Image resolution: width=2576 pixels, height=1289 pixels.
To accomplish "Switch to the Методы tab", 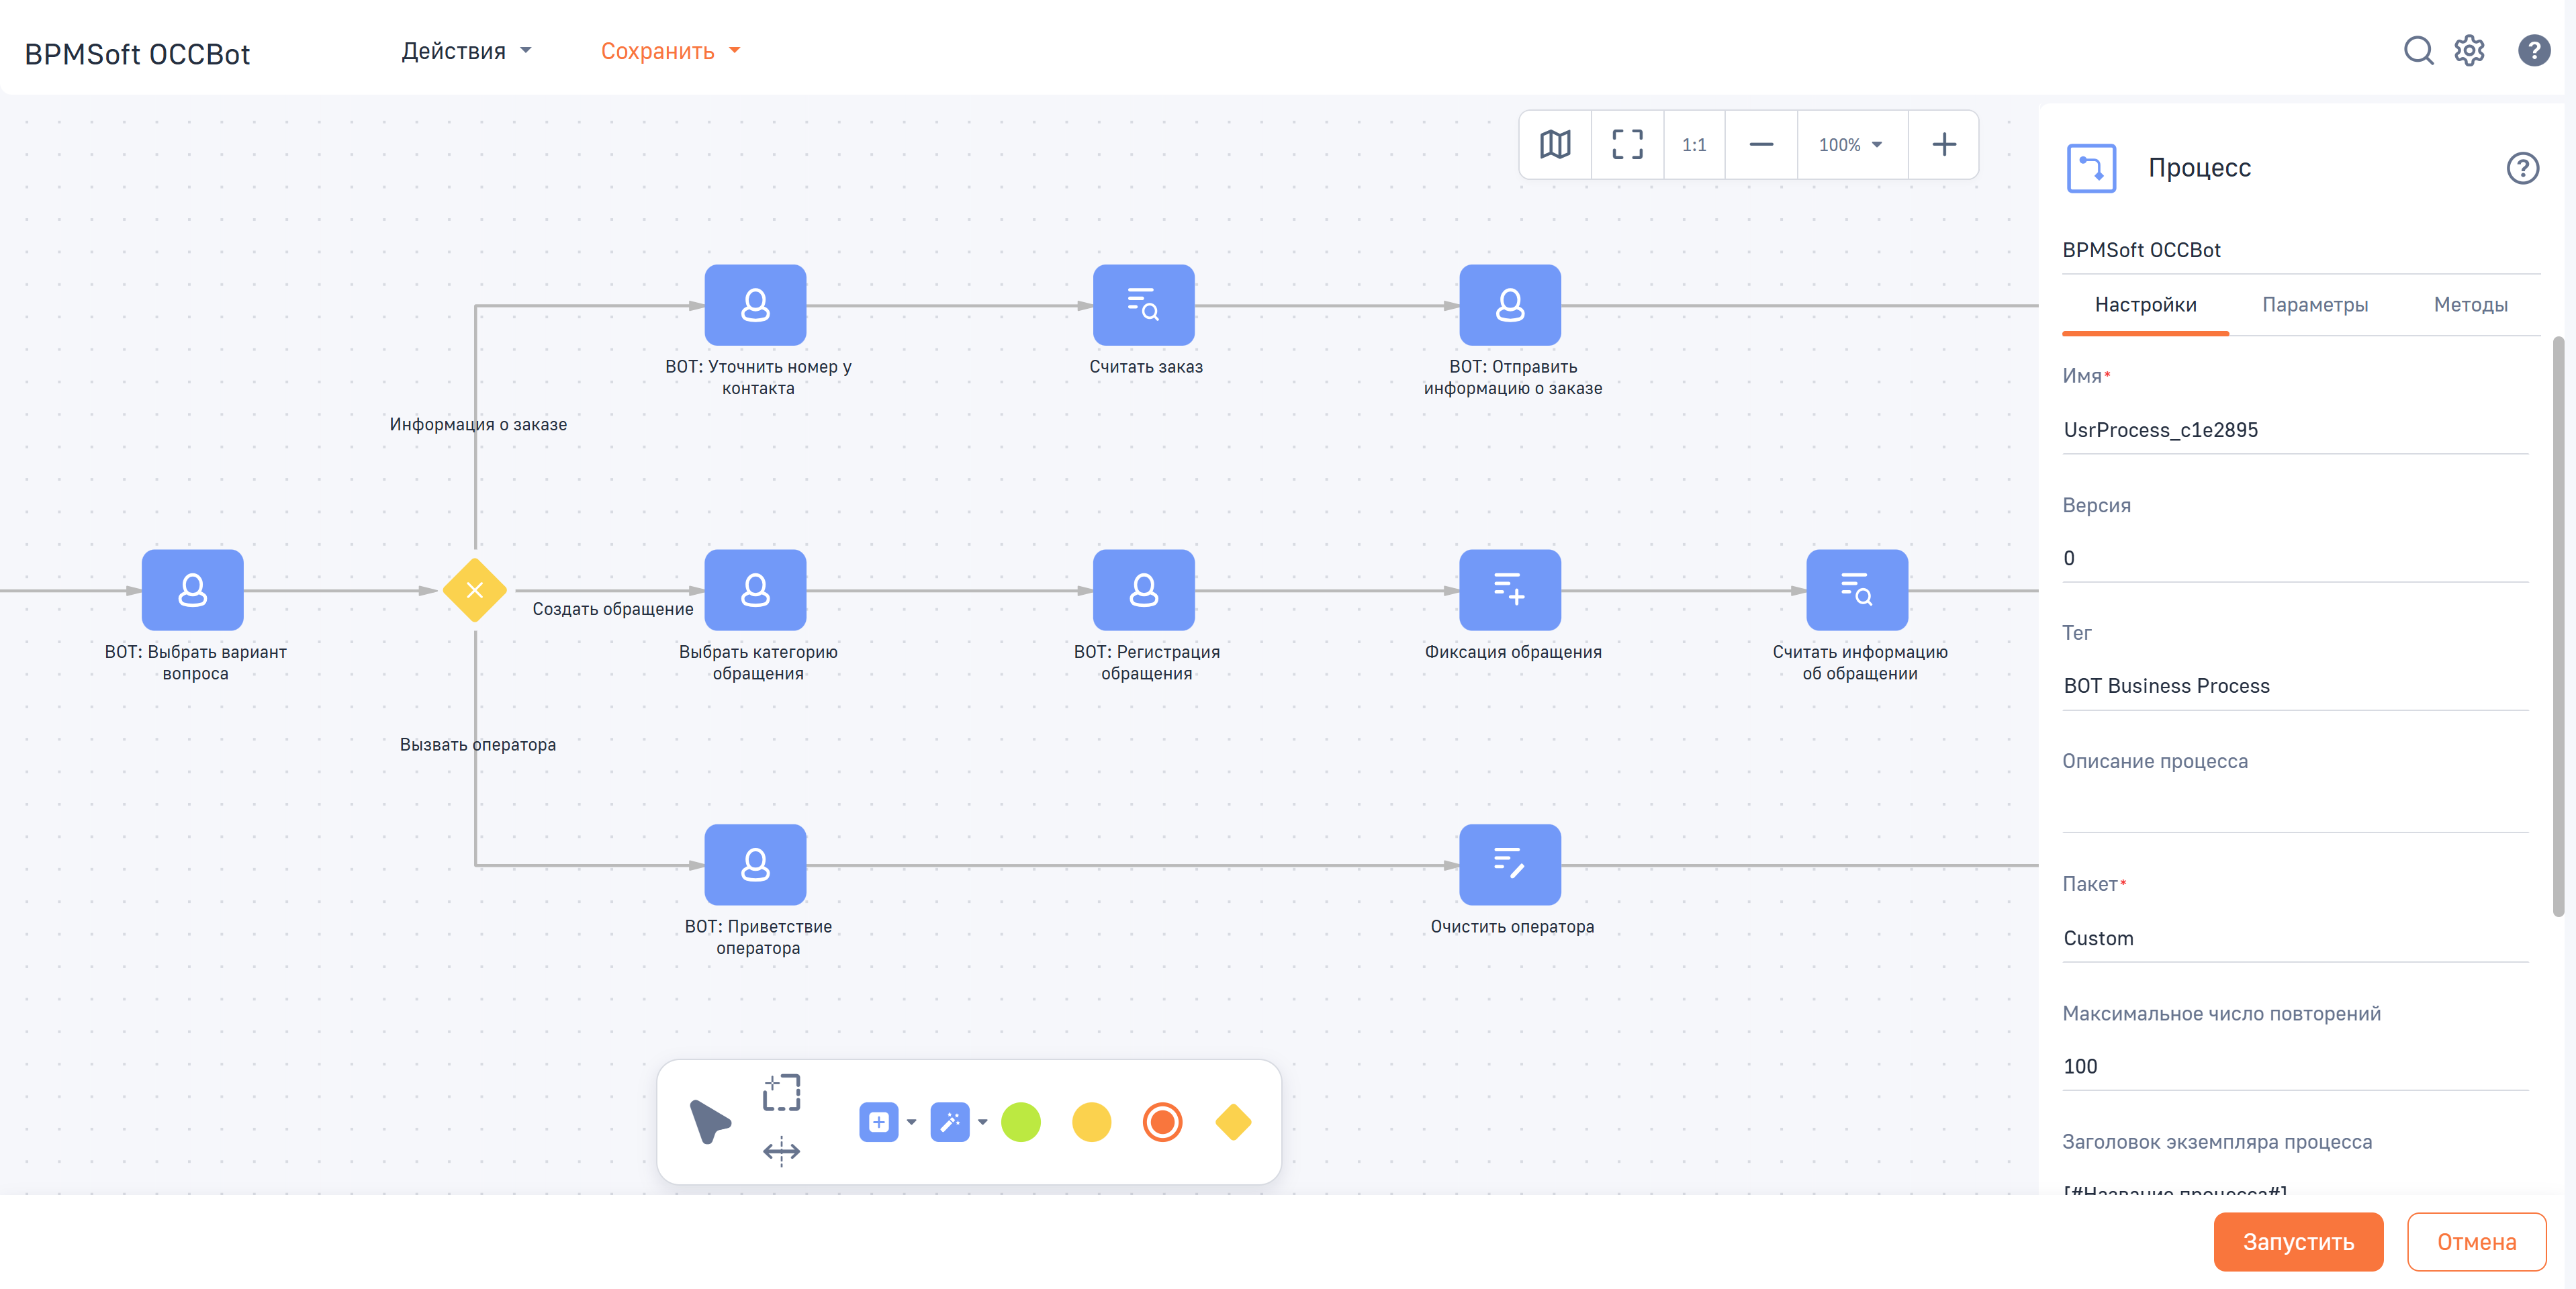I will tap(2470, 305).
